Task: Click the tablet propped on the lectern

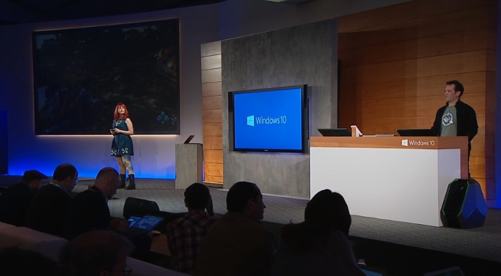Action: tap(189, 139)
